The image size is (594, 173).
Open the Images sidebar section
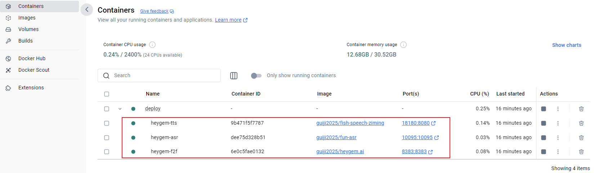click(39, 18)
